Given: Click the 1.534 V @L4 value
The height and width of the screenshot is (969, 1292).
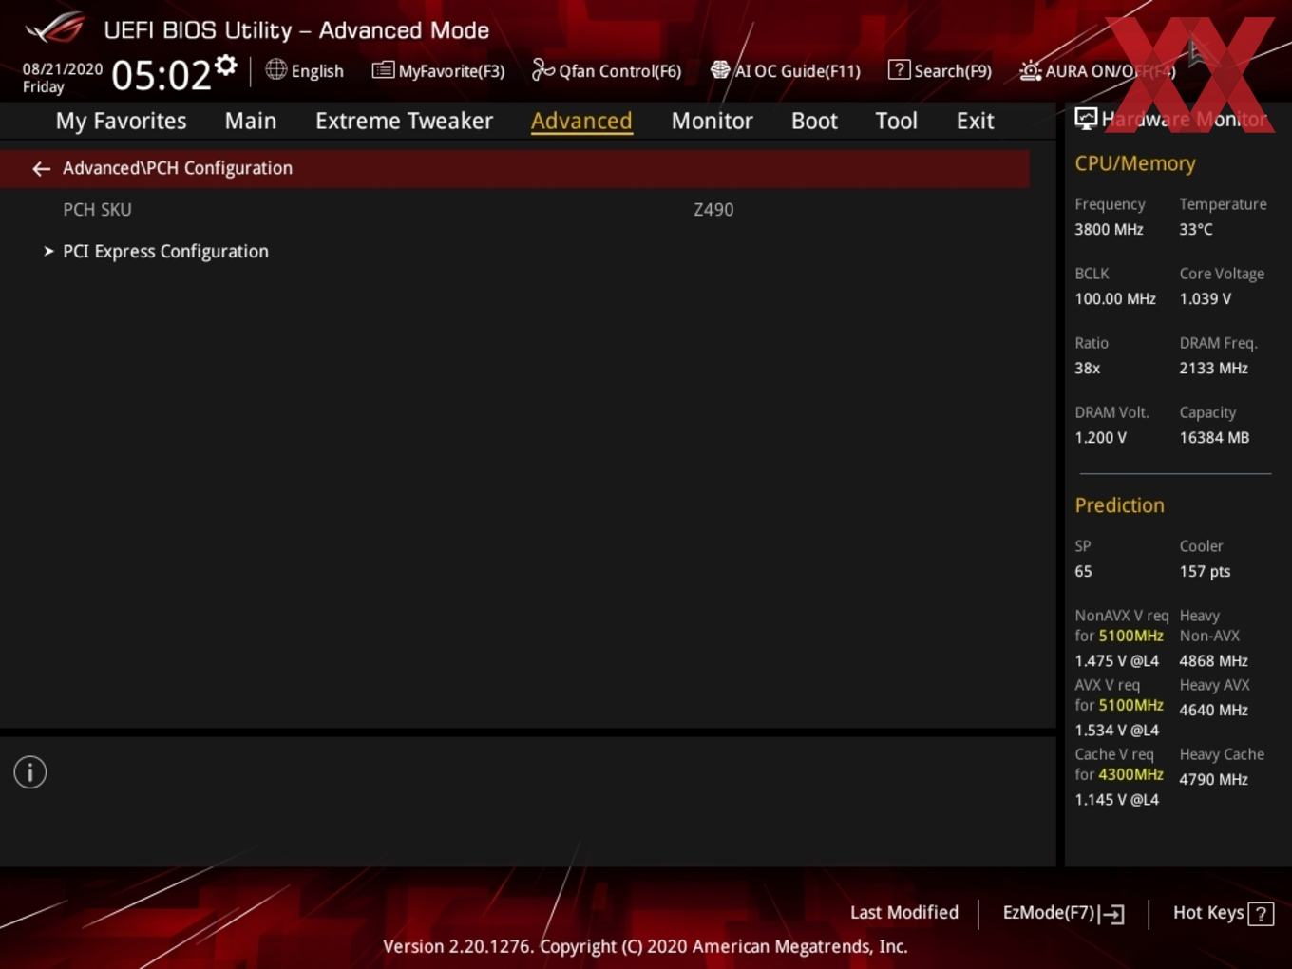Looking at the screenshot, I should click(1116, 730).
